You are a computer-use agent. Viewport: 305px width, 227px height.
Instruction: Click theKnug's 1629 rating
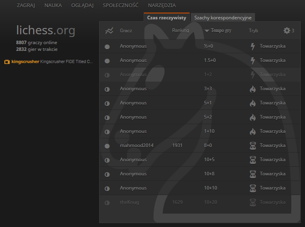[177, 202]
